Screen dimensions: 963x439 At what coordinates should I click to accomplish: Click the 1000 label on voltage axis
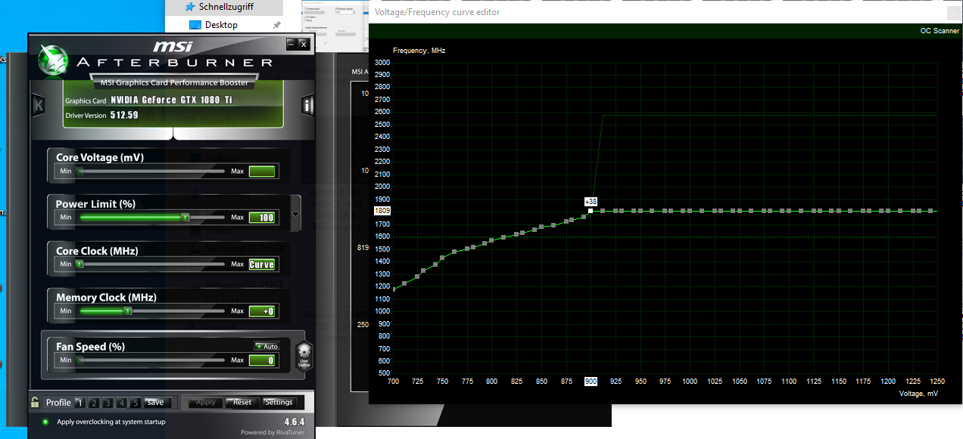(690, 382)
